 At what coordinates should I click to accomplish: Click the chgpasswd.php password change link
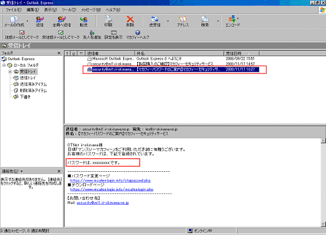[110, 181]
